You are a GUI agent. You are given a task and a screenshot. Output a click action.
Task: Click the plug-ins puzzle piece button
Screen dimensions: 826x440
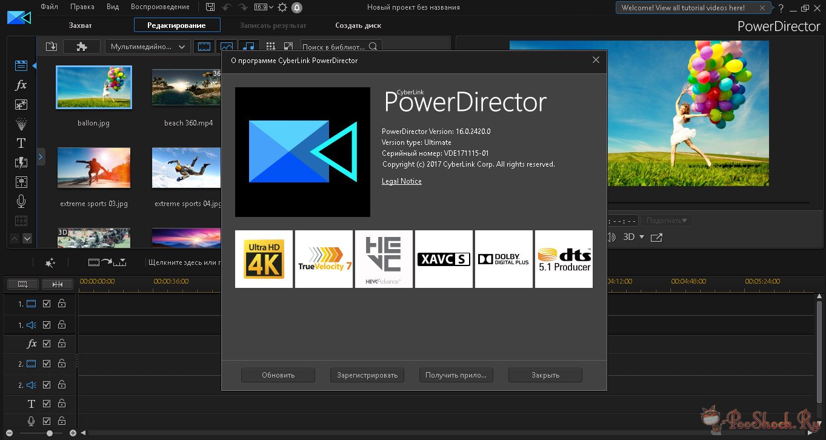point(82,47)
